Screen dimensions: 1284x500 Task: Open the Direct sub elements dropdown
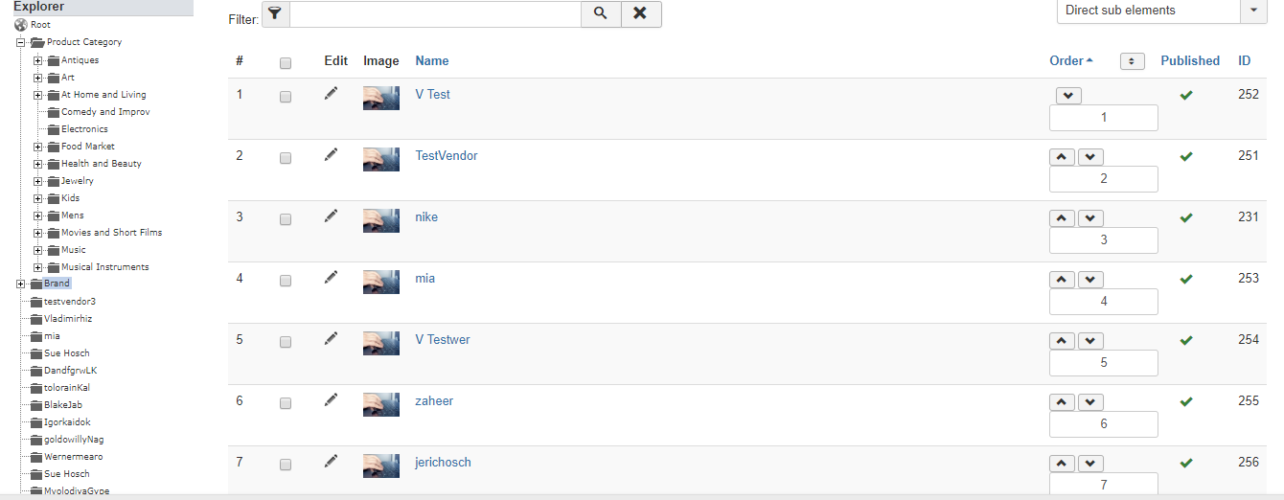pos(1161,11)
